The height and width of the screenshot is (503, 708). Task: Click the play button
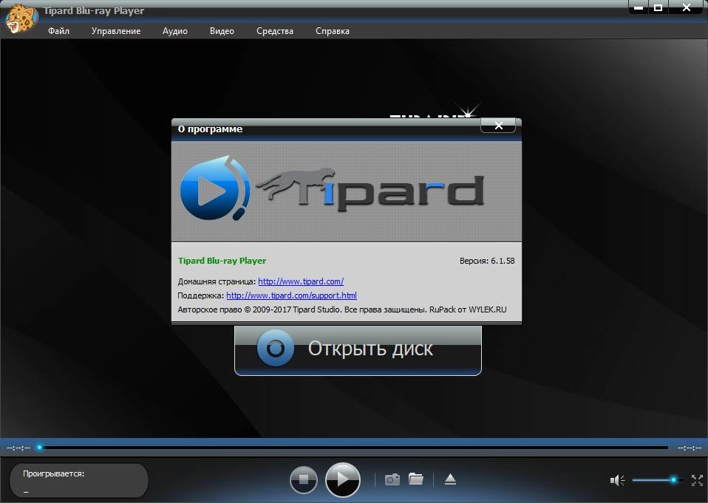click(343, 479)
